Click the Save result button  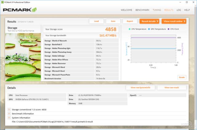[113, 21]
